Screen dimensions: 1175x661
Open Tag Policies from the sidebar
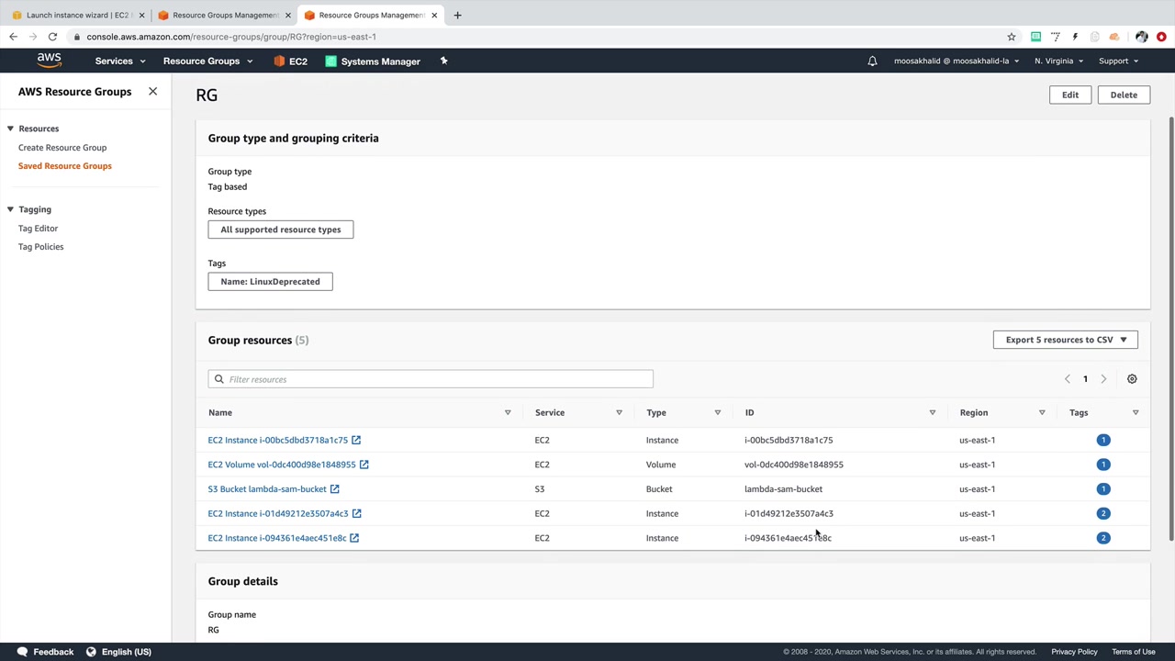[41, 247]
